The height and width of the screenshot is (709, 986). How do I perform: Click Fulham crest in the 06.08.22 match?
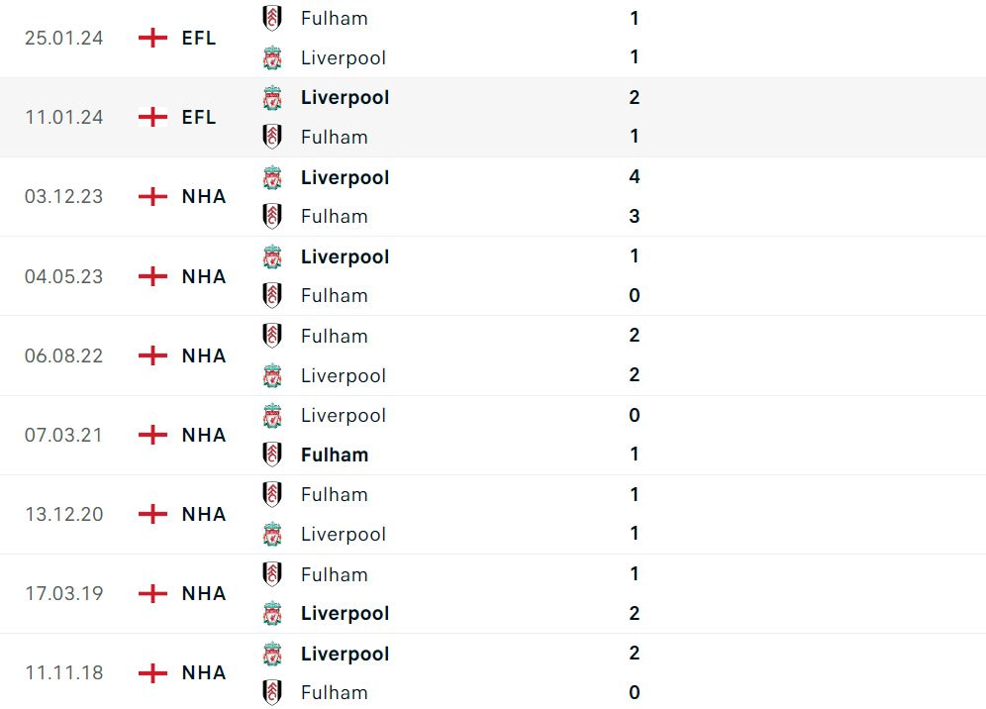pyautogui.click(x=272, y=336)
